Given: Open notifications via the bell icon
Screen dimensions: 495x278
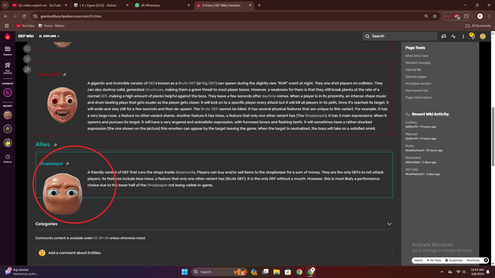Looking at the screenshot, I should (472, 36).
